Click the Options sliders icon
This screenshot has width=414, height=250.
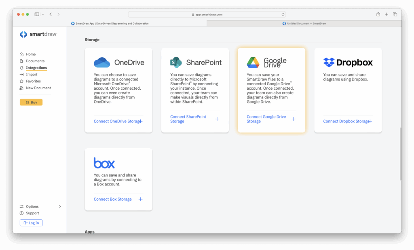click(22, 206)
